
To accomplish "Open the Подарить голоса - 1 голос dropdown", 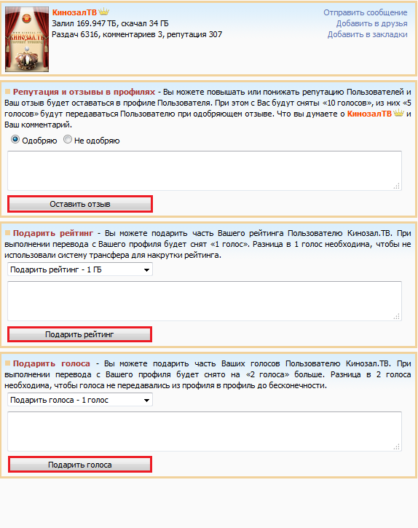I will click(80, 400).
